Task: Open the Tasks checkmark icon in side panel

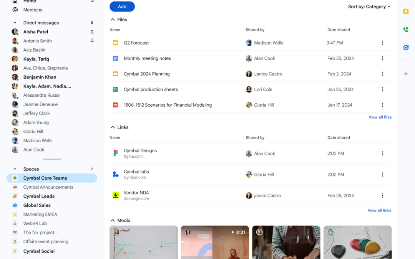Action: (x=406, y=48)
